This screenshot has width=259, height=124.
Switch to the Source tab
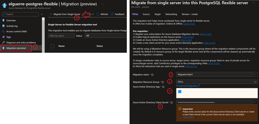(x=146, y=14)
